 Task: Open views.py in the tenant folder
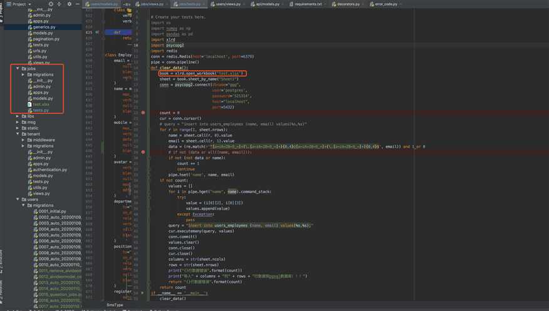pos(41,193)
